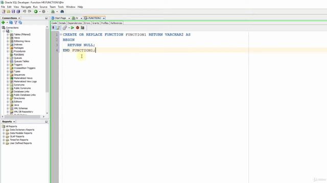This screenshot has height=183, width=327.
Task: Collapse the hr connection node
Action: (x=4, y=31)
